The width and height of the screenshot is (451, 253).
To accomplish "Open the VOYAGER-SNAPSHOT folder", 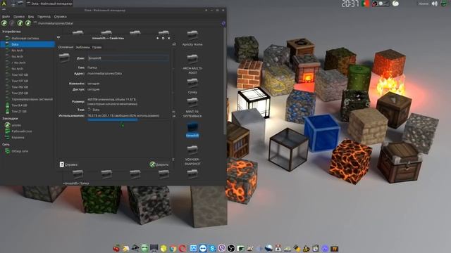I will 192,155.
